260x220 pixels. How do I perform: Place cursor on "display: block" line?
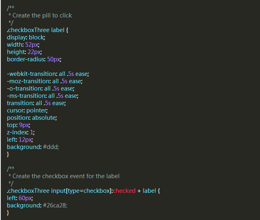coord(26,37)
